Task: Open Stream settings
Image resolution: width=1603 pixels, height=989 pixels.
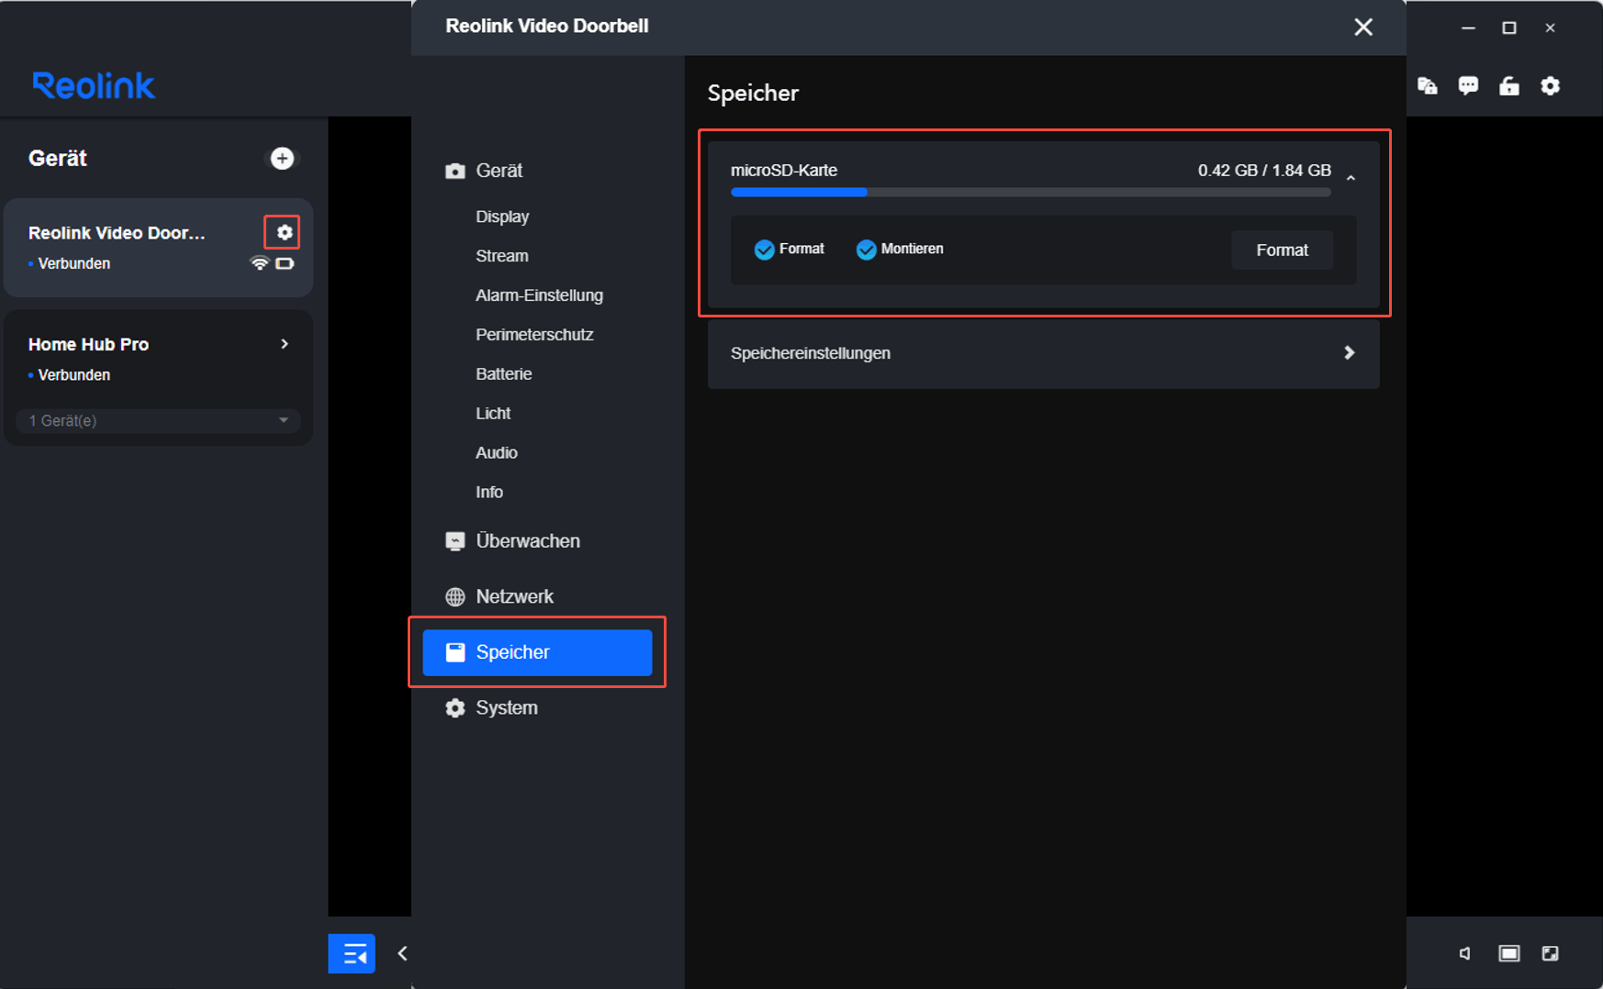Action: pyautogui.click(x=502, y=256)
